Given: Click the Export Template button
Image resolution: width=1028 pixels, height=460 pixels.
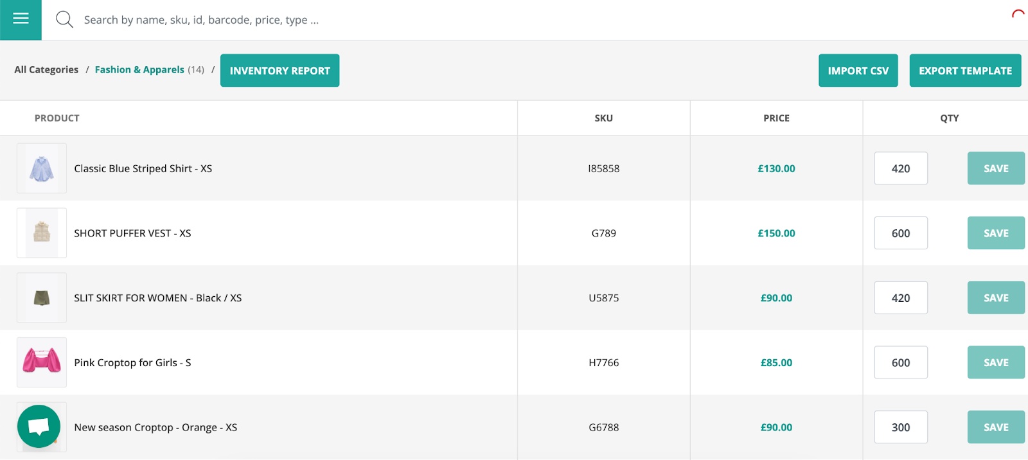Looking at the screenshot, I should tap(965, 71).
